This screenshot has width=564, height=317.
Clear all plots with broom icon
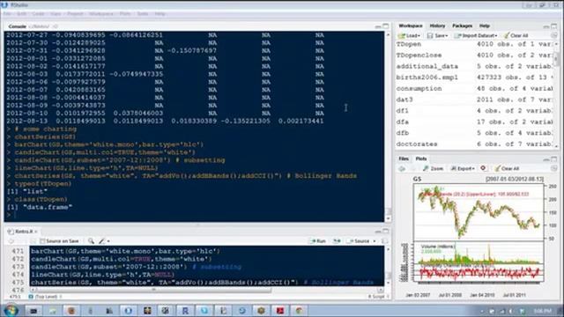(x=498, y=168)
